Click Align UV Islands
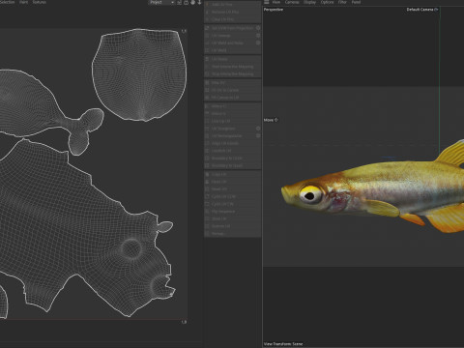The width and height of the screenshot is (464, 348). pos(232,143)
